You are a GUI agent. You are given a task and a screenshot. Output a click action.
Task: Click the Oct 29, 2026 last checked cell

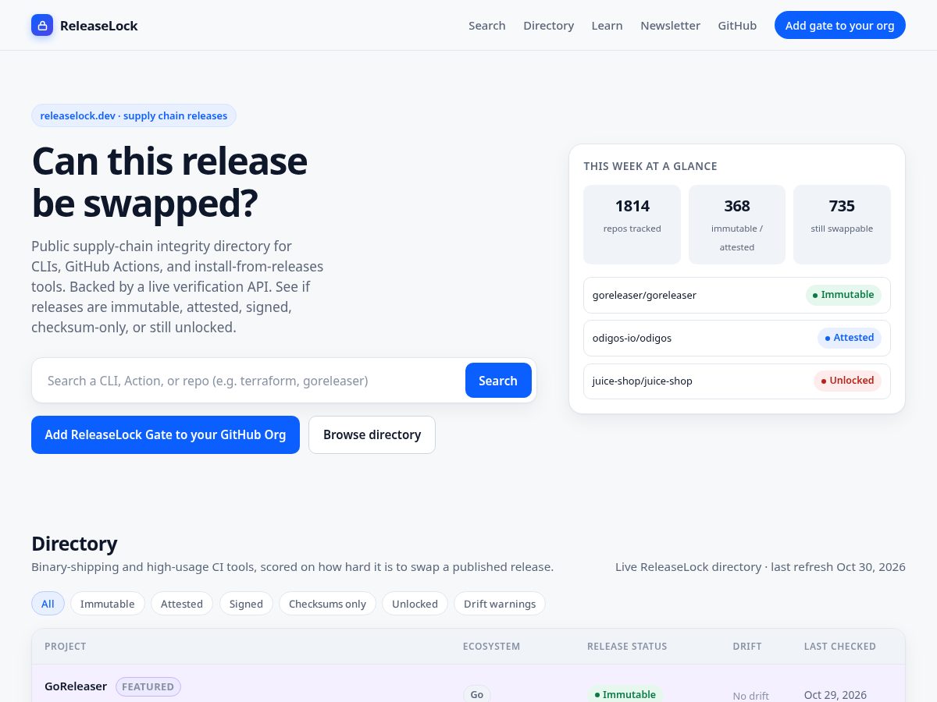pos(835,695)
